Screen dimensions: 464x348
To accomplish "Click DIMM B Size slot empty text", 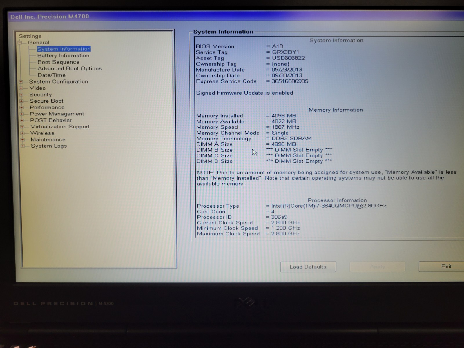I will tap(299, 150).
